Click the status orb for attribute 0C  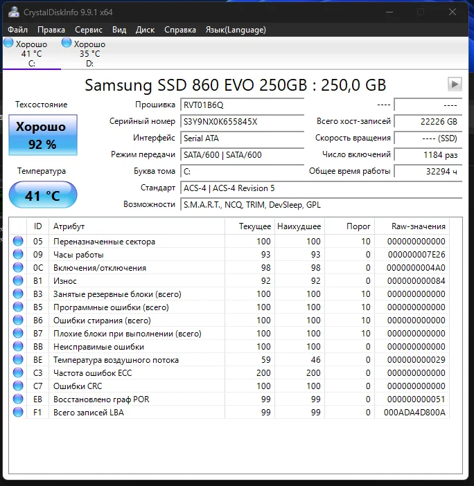[x=18, y=267]
